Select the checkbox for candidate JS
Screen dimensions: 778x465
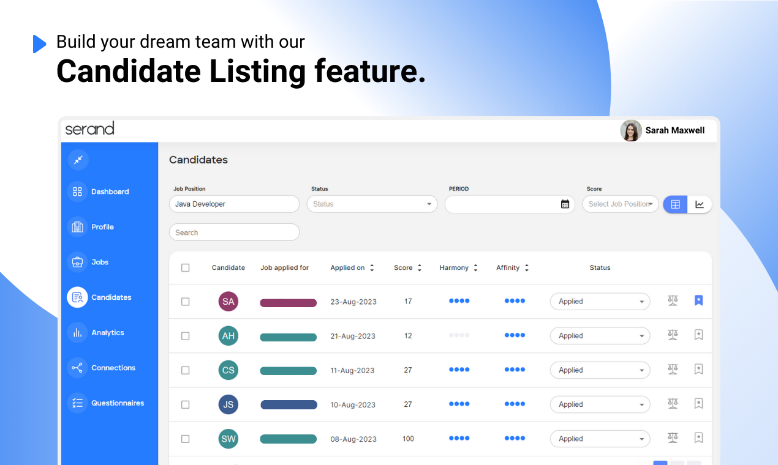186,404
